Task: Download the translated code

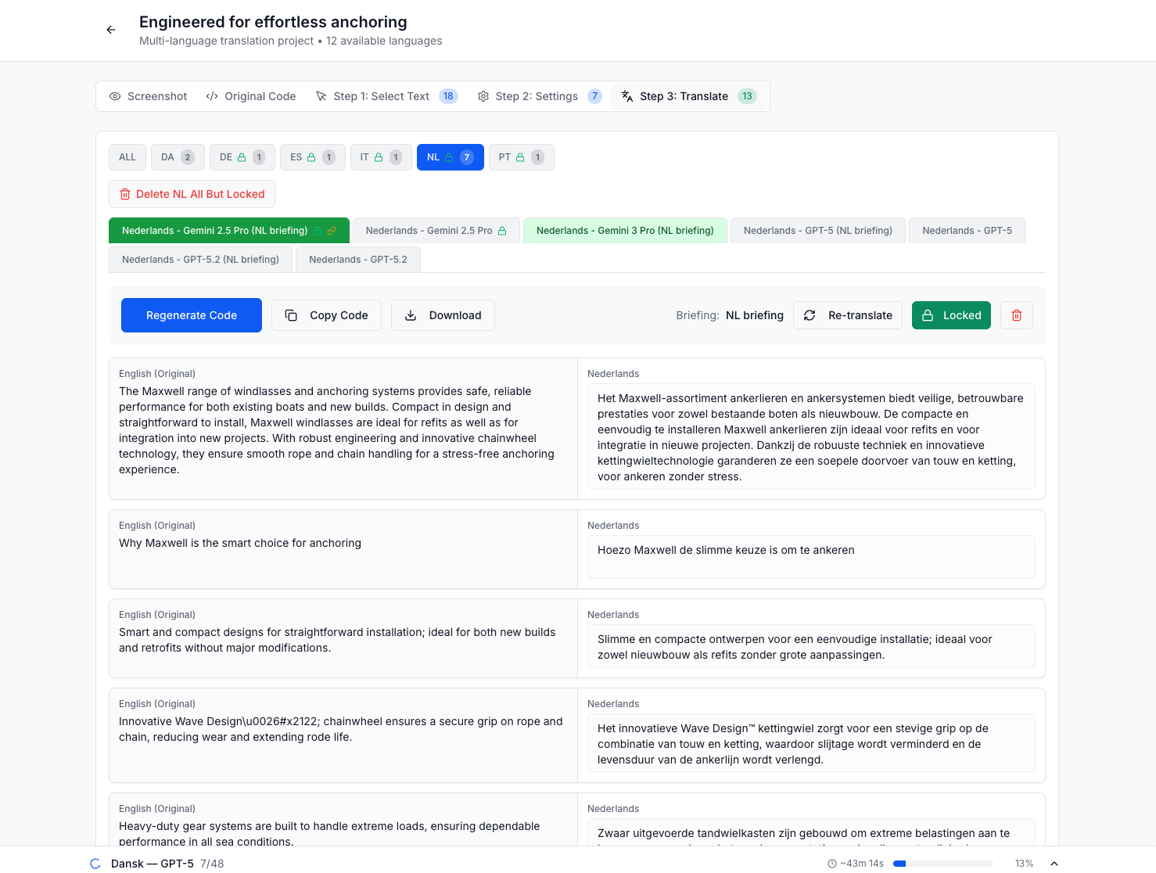Action: click(x=443, y=315)
